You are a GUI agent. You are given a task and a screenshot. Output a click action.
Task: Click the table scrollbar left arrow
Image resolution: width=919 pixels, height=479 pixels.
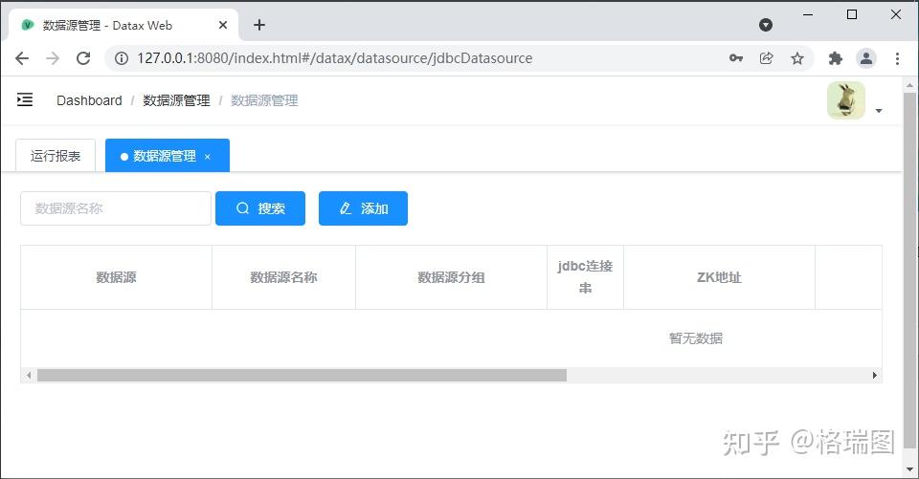click(28, 376)
